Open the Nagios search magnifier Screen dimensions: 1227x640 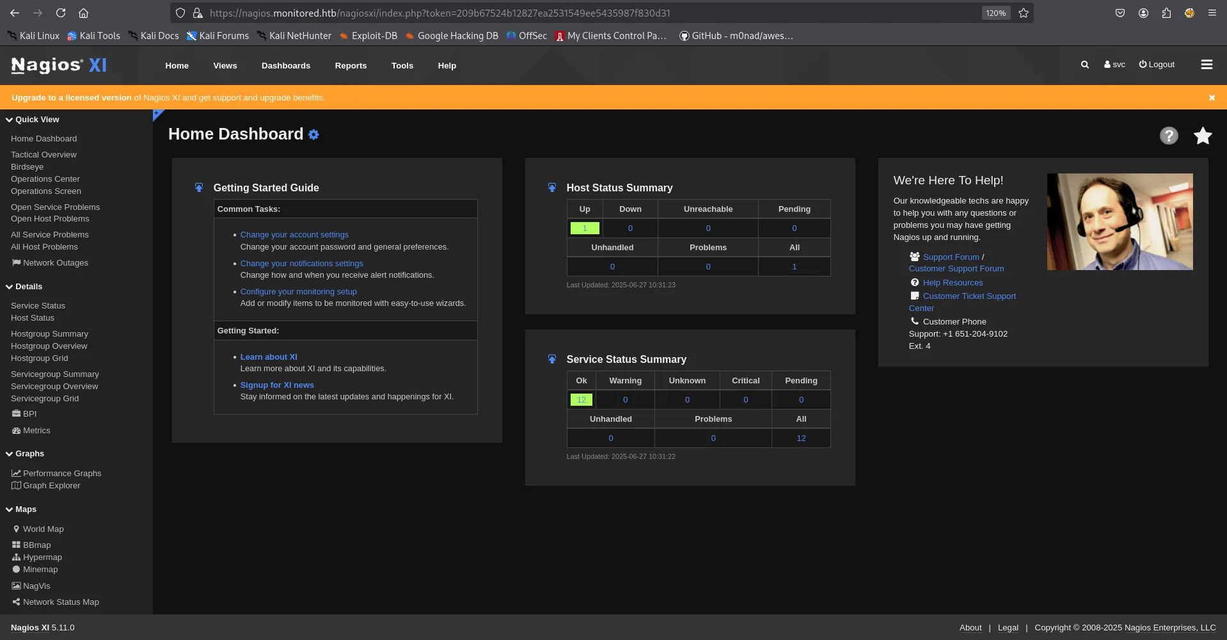[x=1085, y=65]
